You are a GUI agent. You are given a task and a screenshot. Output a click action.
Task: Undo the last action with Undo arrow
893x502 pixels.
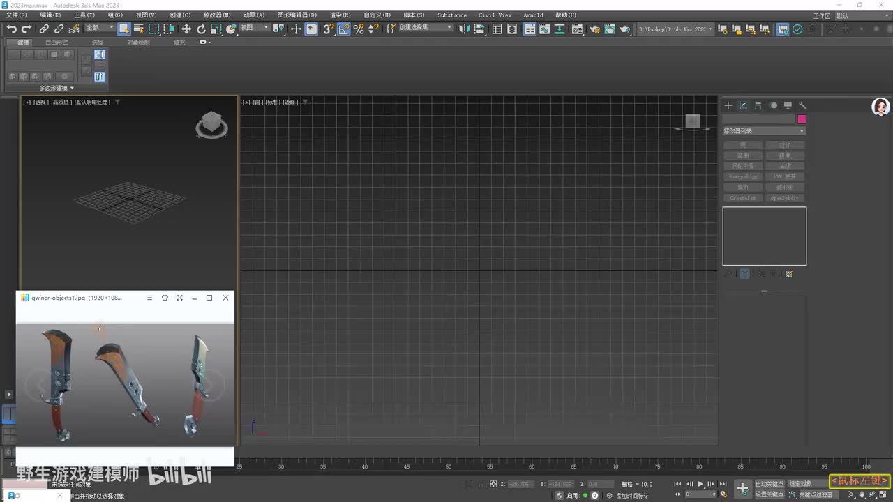pyautogui.click(x=12, y=29)
